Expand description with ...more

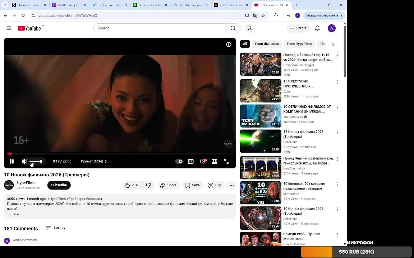[x=13, y=214]
